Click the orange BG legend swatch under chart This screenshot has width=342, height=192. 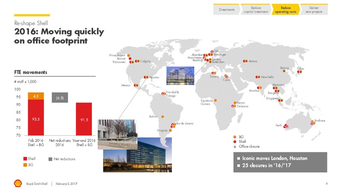[x=25, y=165]
